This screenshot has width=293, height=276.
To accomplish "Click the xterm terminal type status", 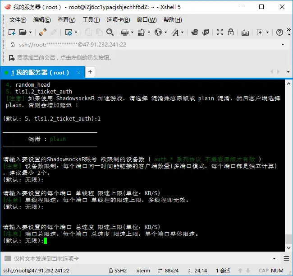I will click(143, 271).
